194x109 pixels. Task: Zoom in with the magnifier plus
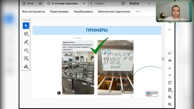[x=170, y=97]
